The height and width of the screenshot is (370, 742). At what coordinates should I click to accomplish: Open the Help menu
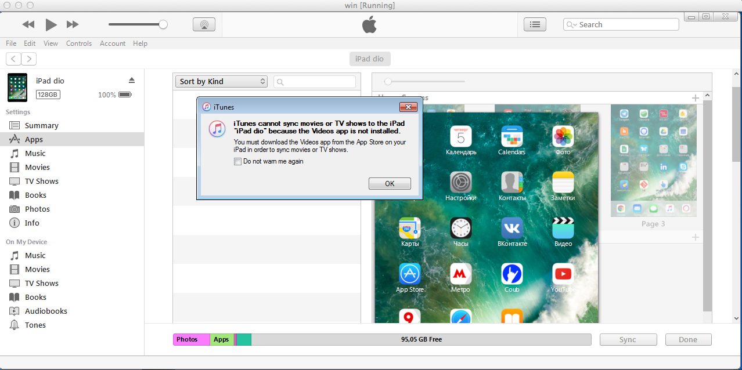coord(140,43)
